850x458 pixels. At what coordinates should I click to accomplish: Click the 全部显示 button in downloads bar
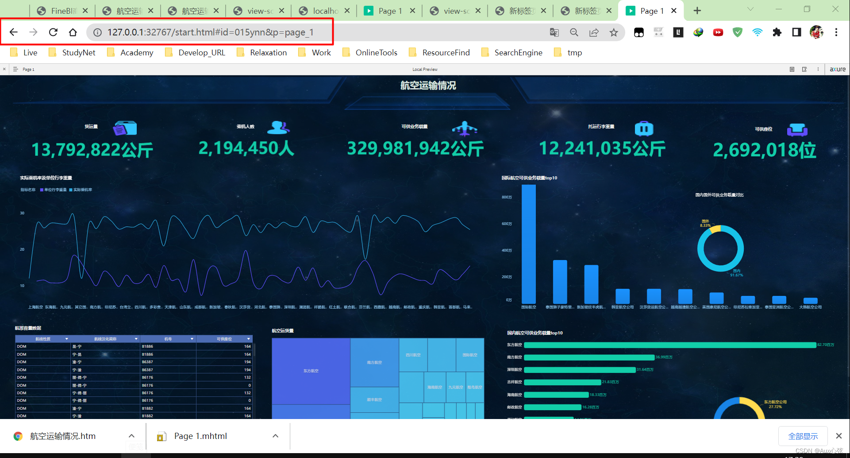click(803, 436)
